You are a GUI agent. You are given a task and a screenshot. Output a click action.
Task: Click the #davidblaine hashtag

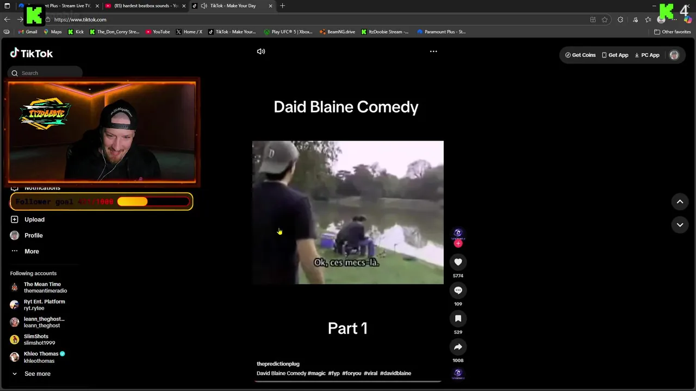click(x=395, y=373)
